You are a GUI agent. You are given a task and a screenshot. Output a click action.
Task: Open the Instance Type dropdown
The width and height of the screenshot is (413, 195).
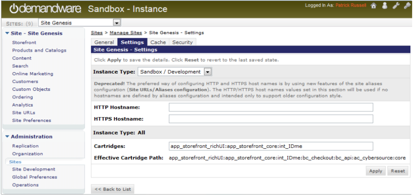(174, 72)
